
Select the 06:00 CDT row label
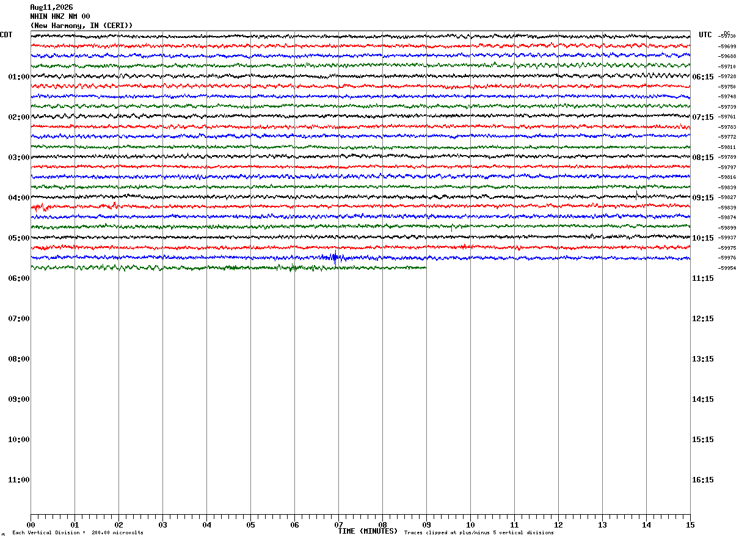19,278
